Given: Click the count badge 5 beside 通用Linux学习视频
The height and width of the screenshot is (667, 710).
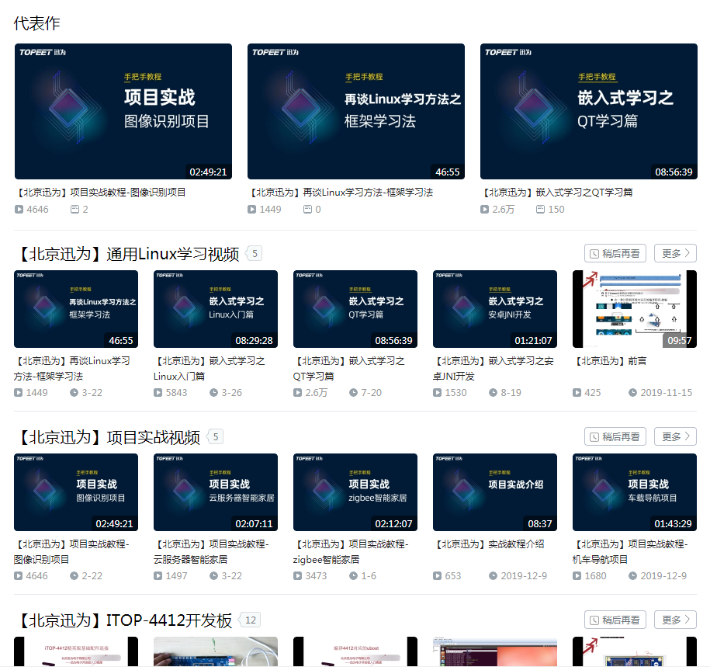Looking at the screenshot, I should [255, 254].
